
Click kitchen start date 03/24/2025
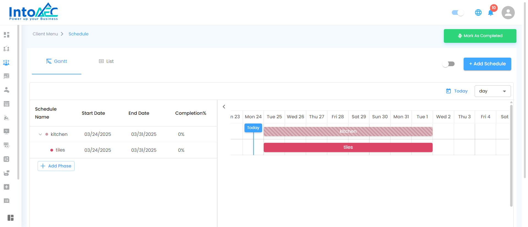98,134
